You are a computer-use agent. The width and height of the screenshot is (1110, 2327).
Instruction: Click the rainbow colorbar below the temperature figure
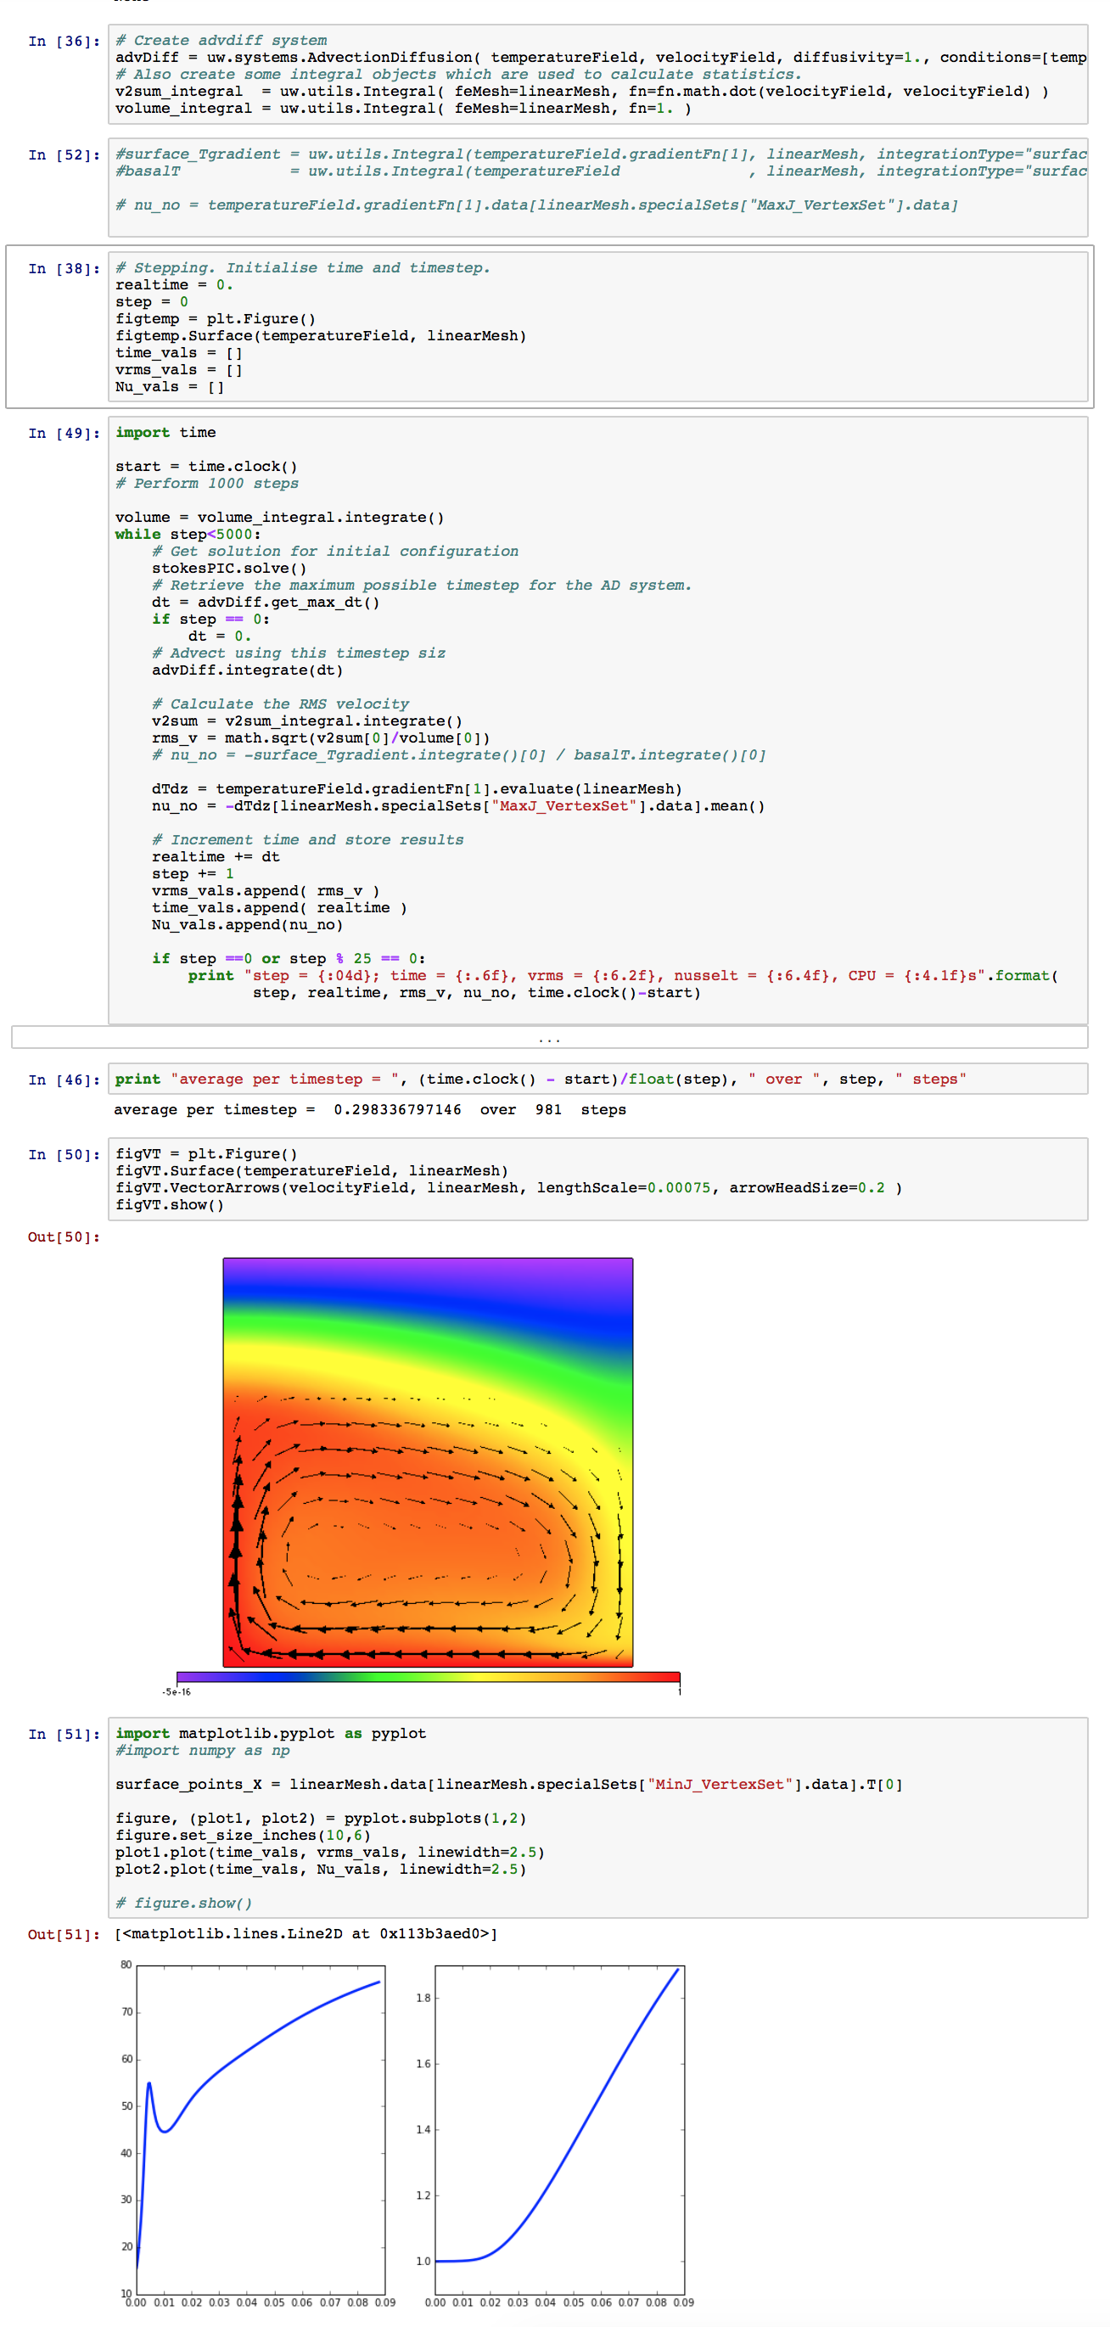427,1677
